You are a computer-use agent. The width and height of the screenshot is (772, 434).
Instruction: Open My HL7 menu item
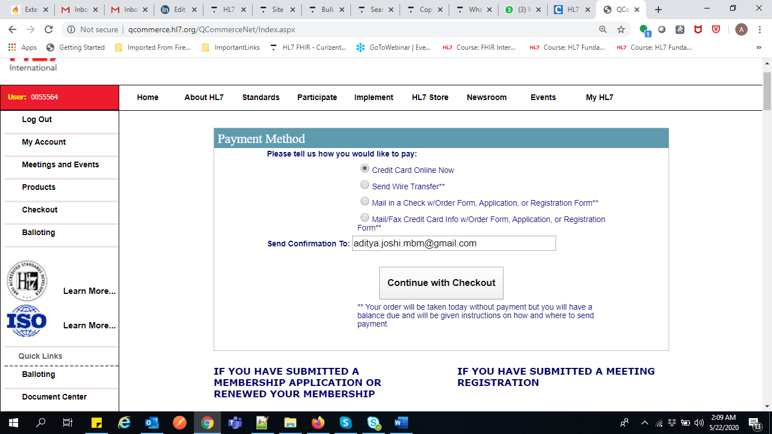(x=600, y=97)
